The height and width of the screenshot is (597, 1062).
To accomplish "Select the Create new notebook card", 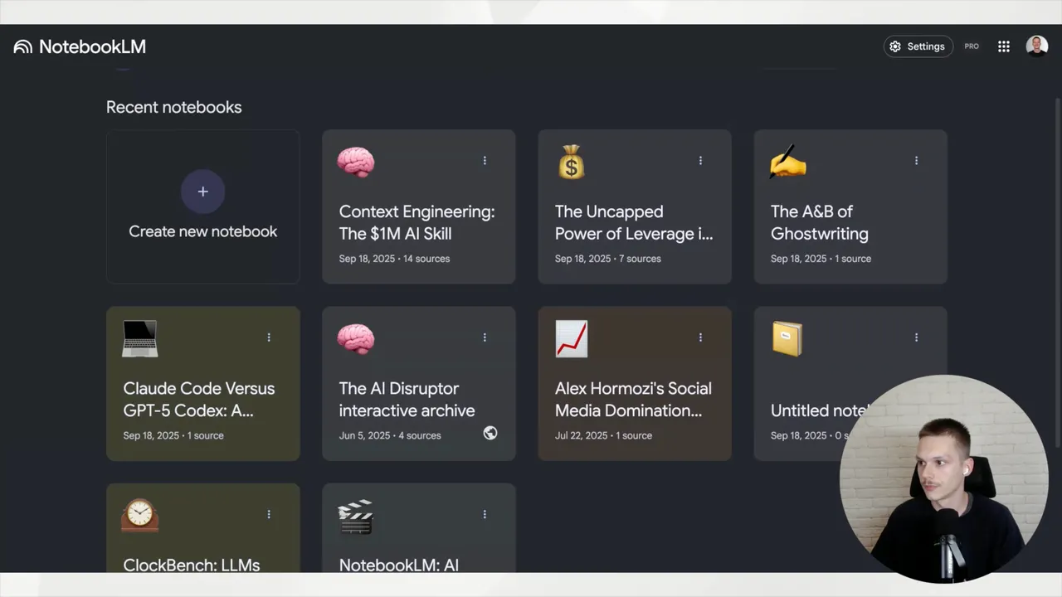I will tap(202, 206).
